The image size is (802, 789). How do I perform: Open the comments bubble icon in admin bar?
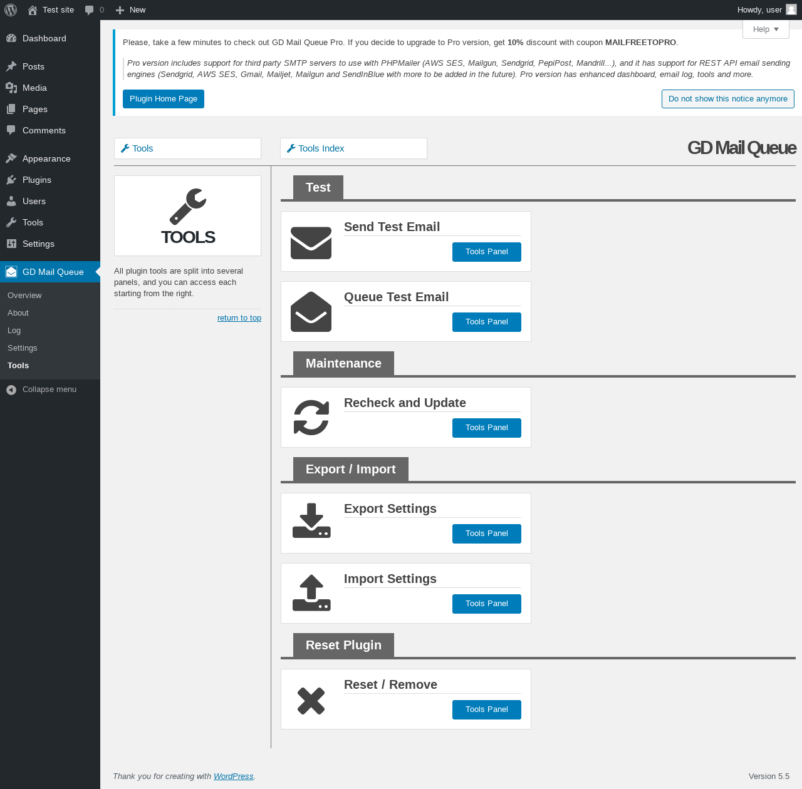point(90,10)
